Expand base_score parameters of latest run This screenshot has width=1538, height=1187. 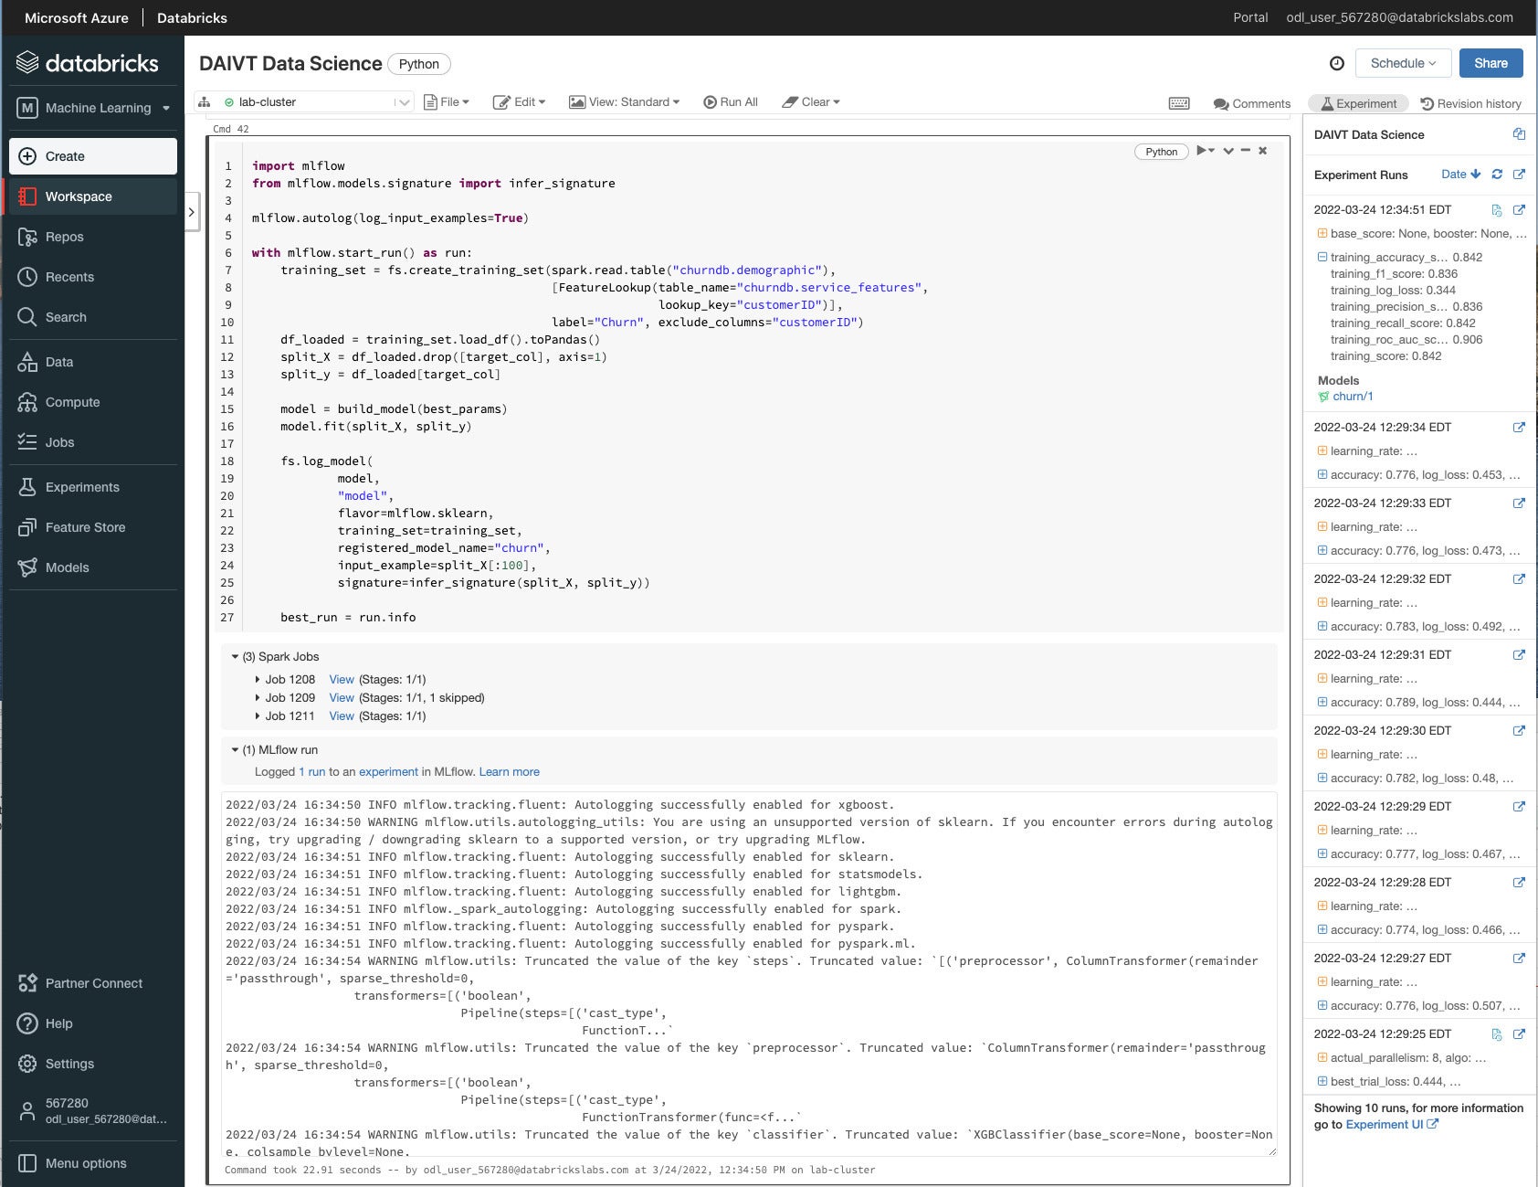tap(1322, 234)
